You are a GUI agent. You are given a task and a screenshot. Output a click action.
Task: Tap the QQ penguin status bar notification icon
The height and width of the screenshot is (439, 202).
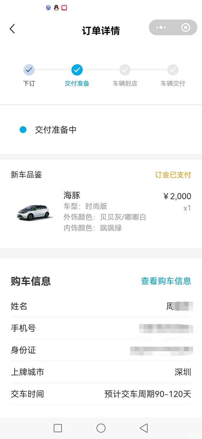[56, 8]
